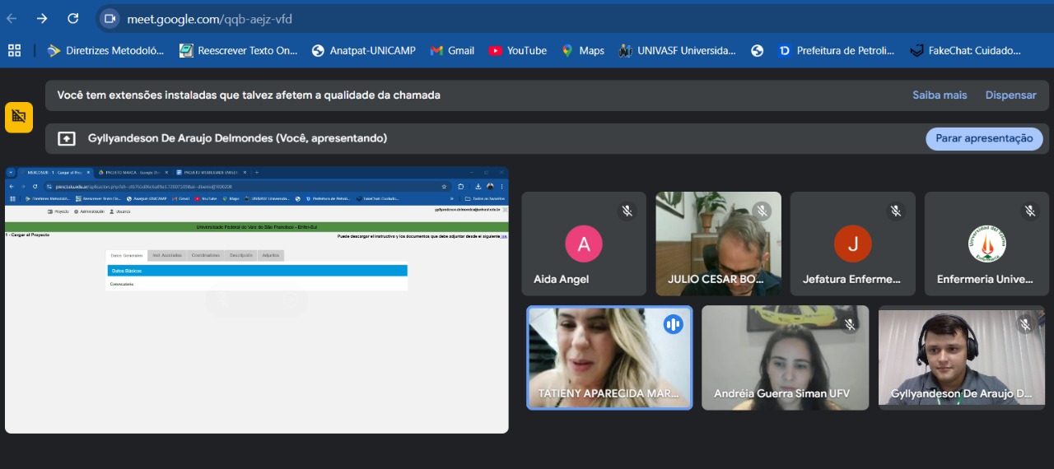The width and height of the screenshot is (1054, 469).
Task: Select Julio Cesar's video tile
Action: tap(718, 244)
